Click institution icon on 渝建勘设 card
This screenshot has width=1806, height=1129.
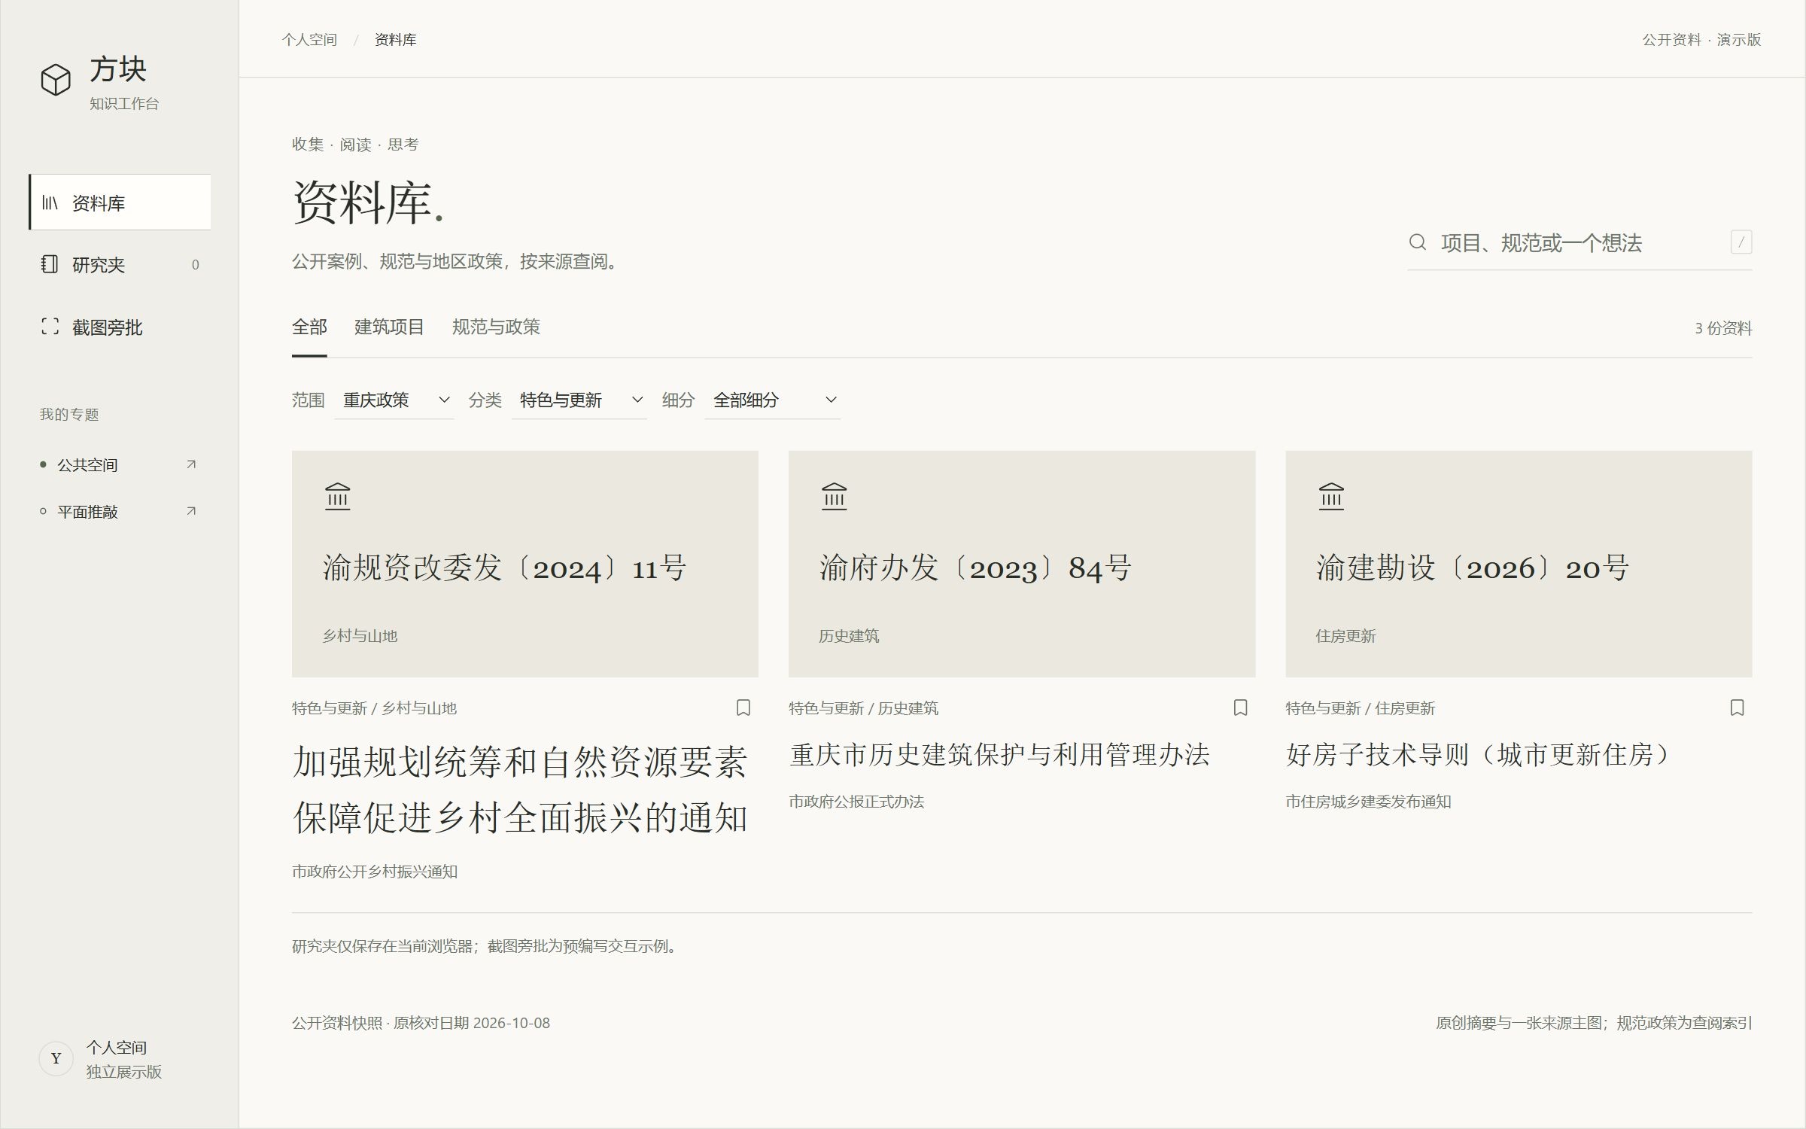(1331, 497)
